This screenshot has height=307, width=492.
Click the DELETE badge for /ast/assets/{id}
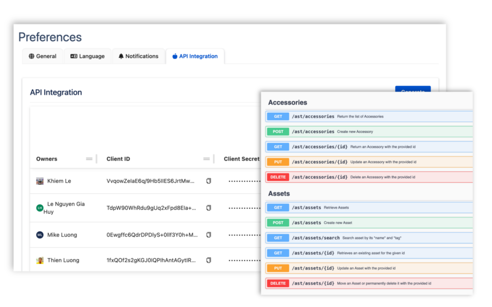pyautogui.click(x=278, y=283)
